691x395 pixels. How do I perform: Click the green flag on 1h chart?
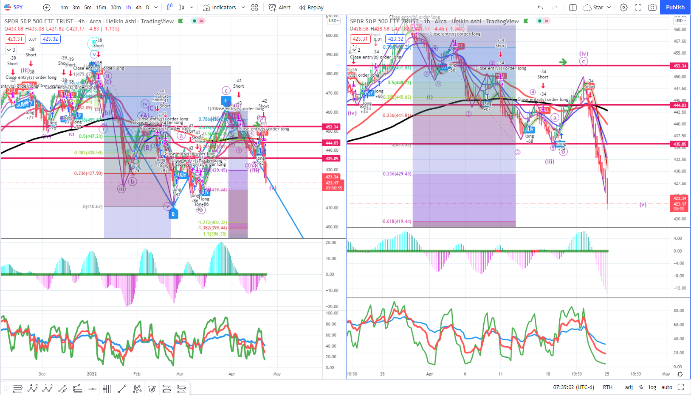[526, 21]
